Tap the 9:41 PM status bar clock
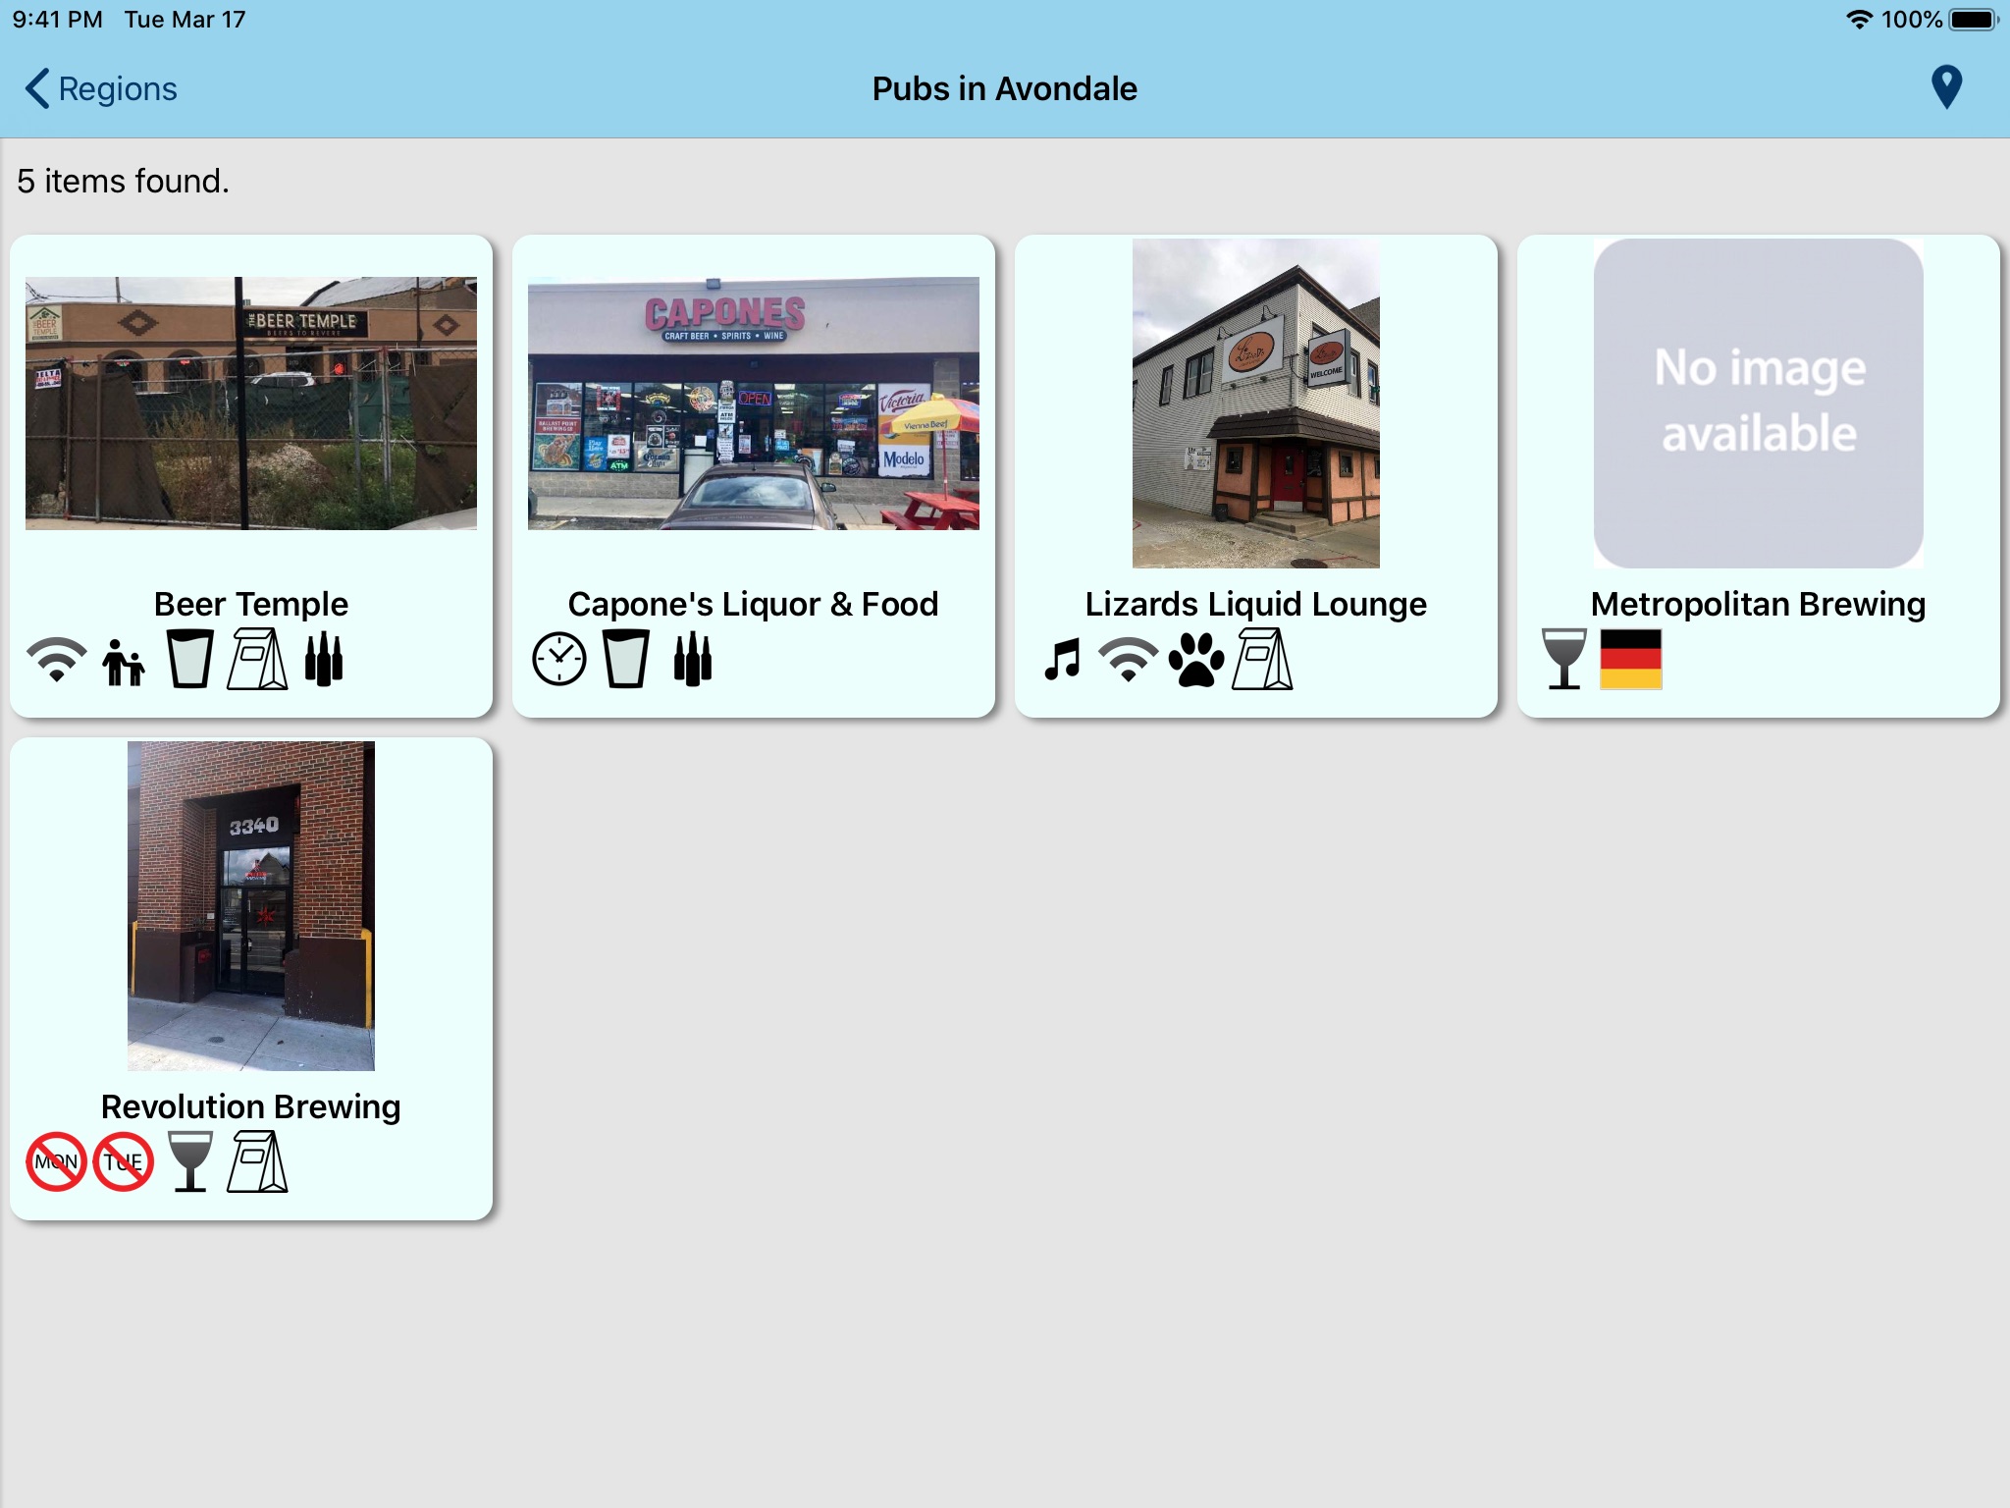The image size is (2010, 1508). click(57, 20)
